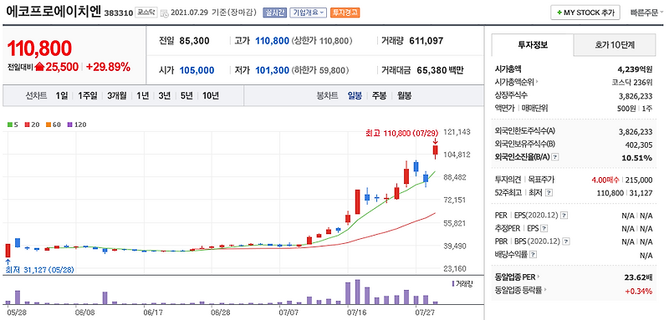Click the 시가총액 4,239억원 value
The height and width of the screenshot is (320, 669).
click(636, 69)
